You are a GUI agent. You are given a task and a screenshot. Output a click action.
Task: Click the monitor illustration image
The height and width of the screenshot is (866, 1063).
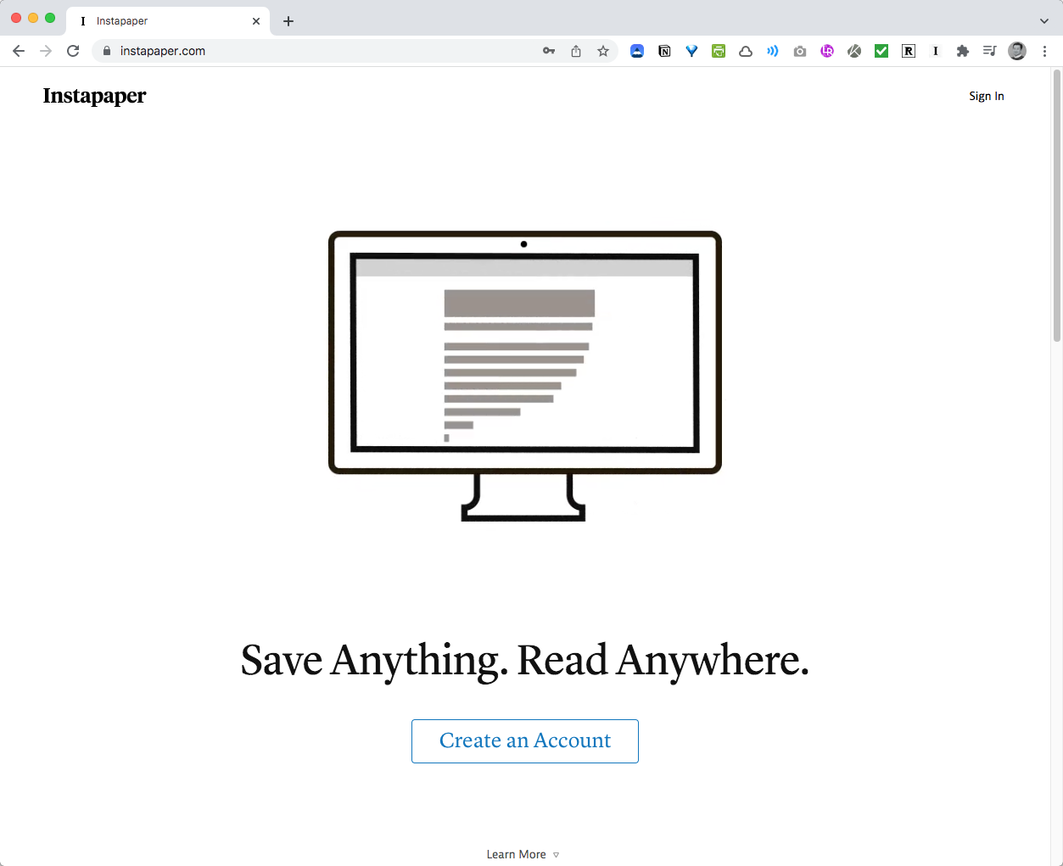(525, 376)
